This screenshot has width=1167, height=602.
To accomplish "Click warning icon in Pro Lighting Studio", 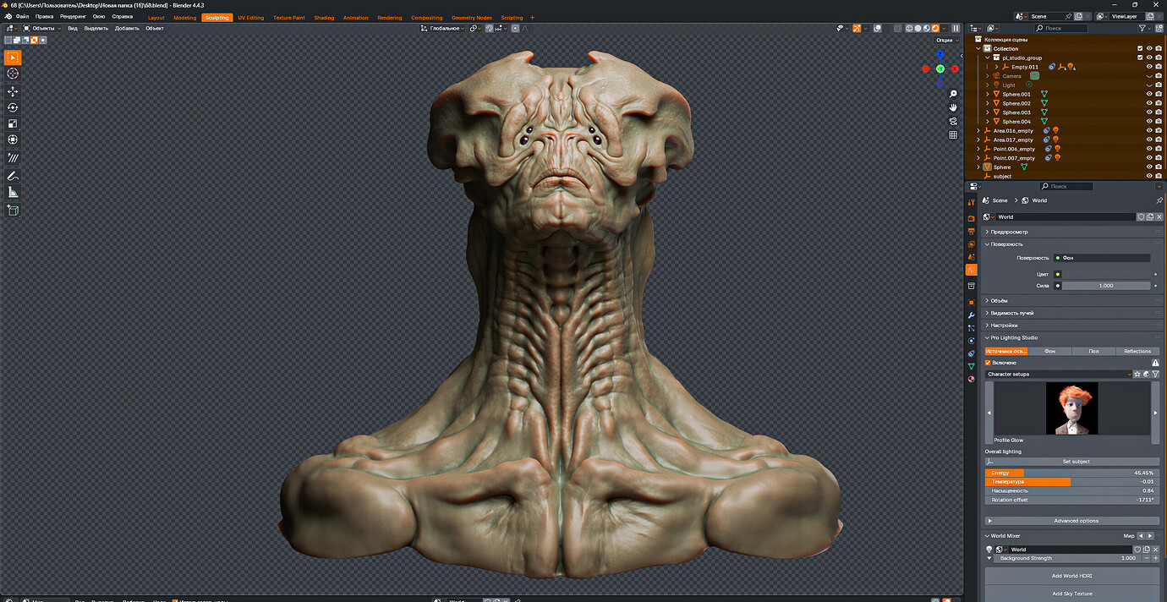I will pyautogui.click(x=1155, y=363).
